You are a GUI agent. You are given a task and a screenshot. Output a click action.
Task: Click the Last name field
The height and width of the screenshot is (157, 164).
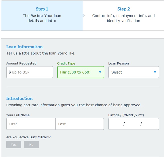[79, 124]
